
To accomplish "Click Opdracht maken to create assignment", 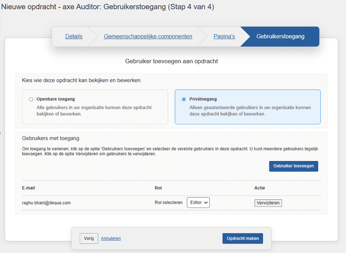I will pos(242,239).
